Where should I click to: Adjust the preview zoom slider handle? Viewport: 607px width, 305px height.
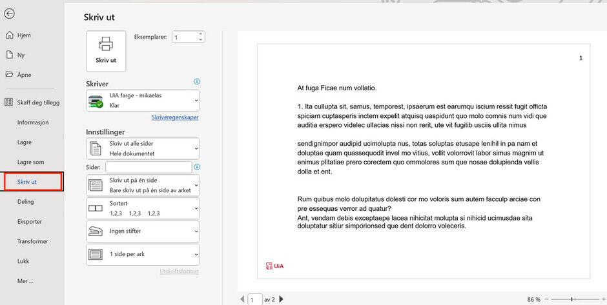(571, 299)
